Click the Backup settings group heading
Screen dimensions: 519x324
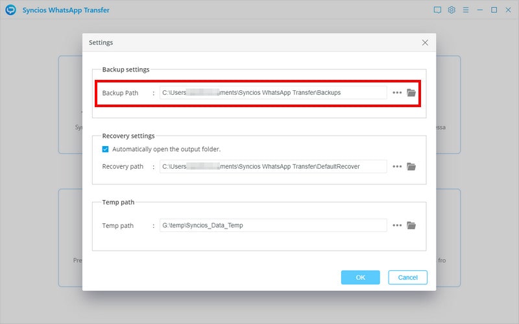pos(126,69)
